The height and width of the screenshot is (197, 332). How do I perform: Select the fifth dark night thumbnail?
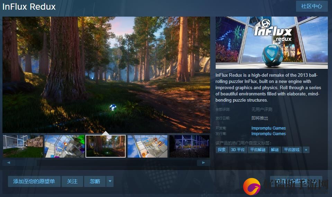[189, 146]
